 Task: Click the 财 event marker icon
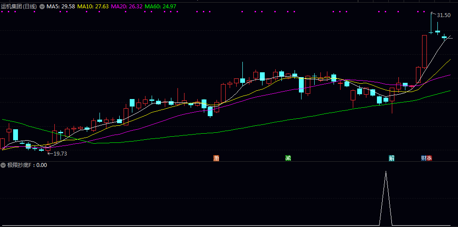(x=424, y=158)
